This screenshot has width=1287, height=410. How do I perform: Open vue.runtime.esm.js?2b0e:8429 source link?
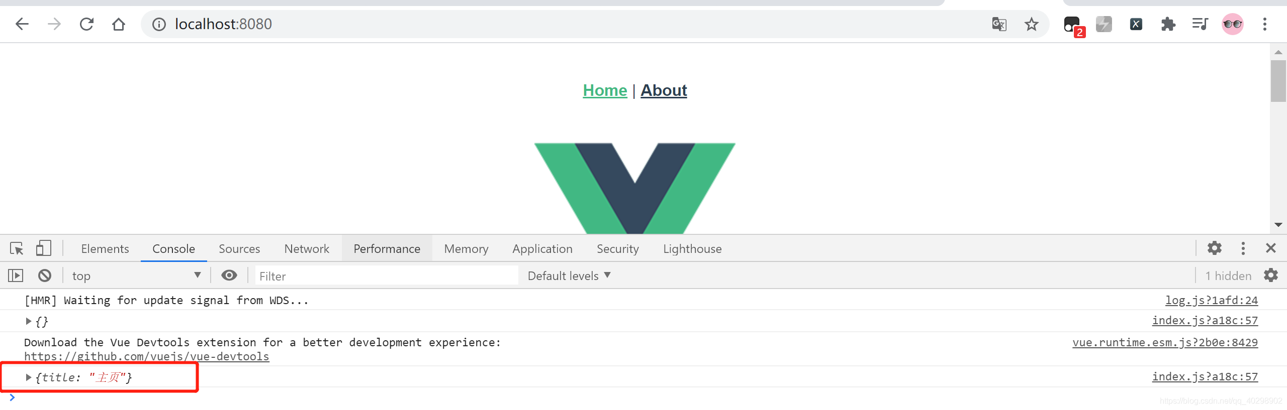pos(1165,342)
